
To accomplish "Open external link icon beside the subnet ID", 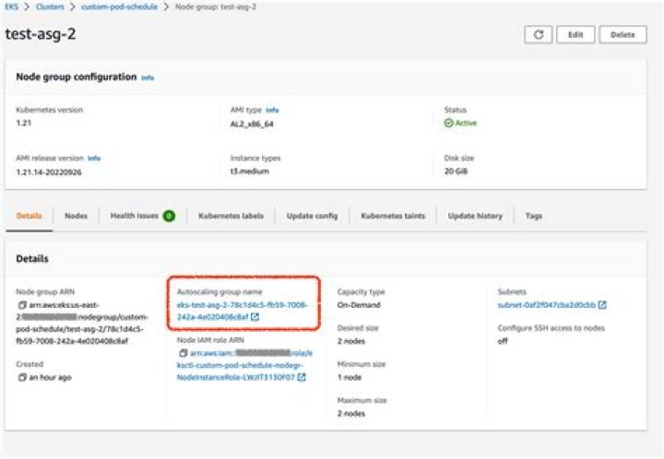I will (602, 304).
